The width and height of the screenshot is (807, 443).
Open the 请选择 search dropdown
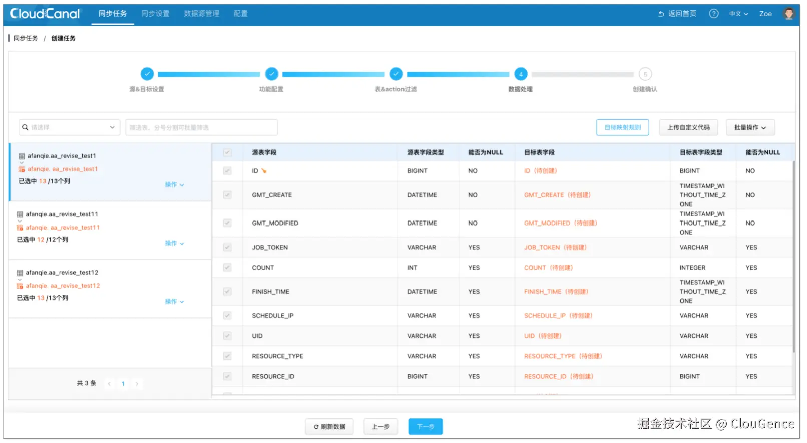pos(70,127)
